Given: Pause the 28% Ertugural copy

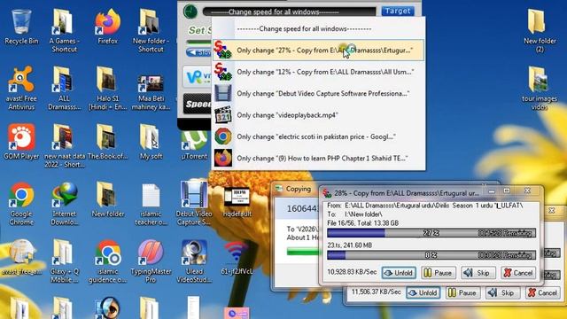Looking at the screenshot, I should tap(438, 273).
